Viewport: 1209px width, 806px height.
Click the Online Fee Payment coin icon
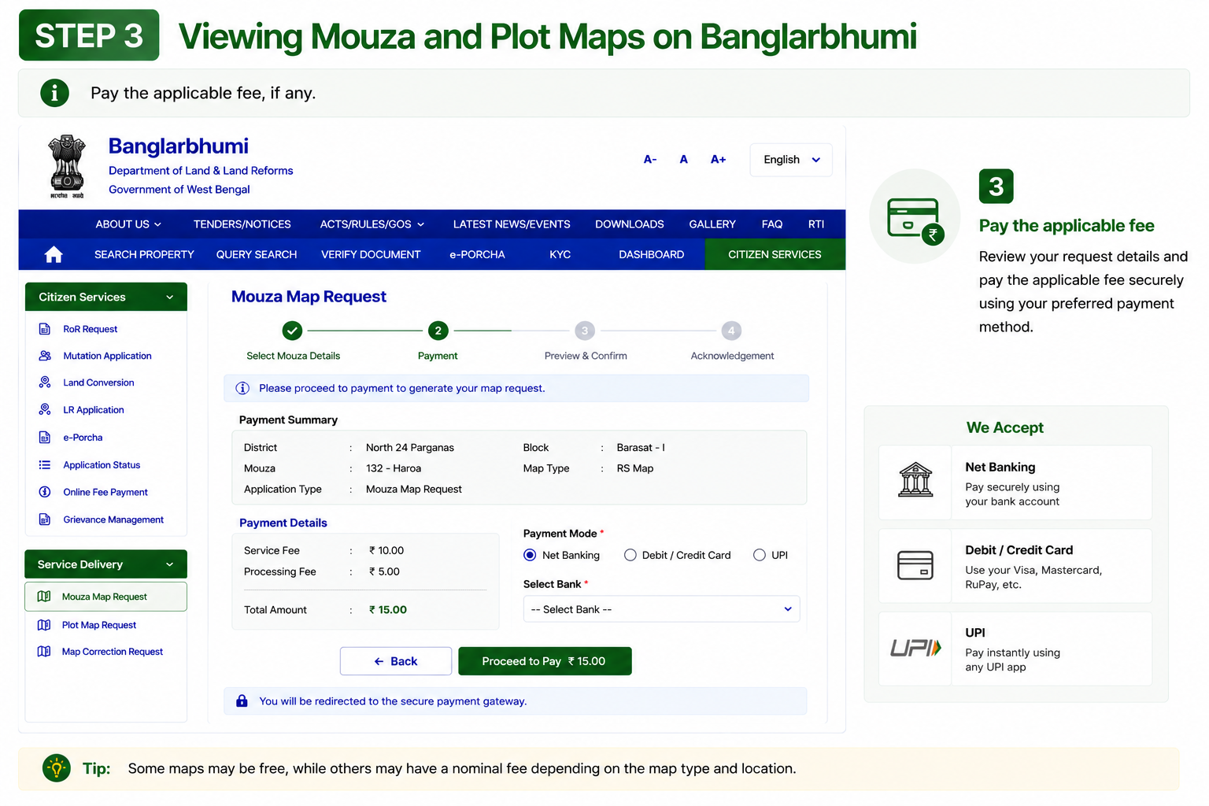tap(45, 492)
